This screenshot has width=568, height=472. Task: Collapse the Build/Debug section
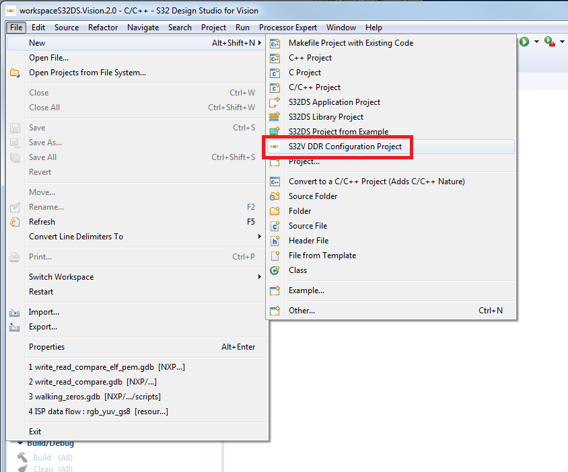tap(20, 443)
